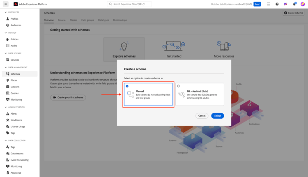The image size is (308, 177).
Task: Click the Datastreams icon in sidebar
Action: (8, 154)
